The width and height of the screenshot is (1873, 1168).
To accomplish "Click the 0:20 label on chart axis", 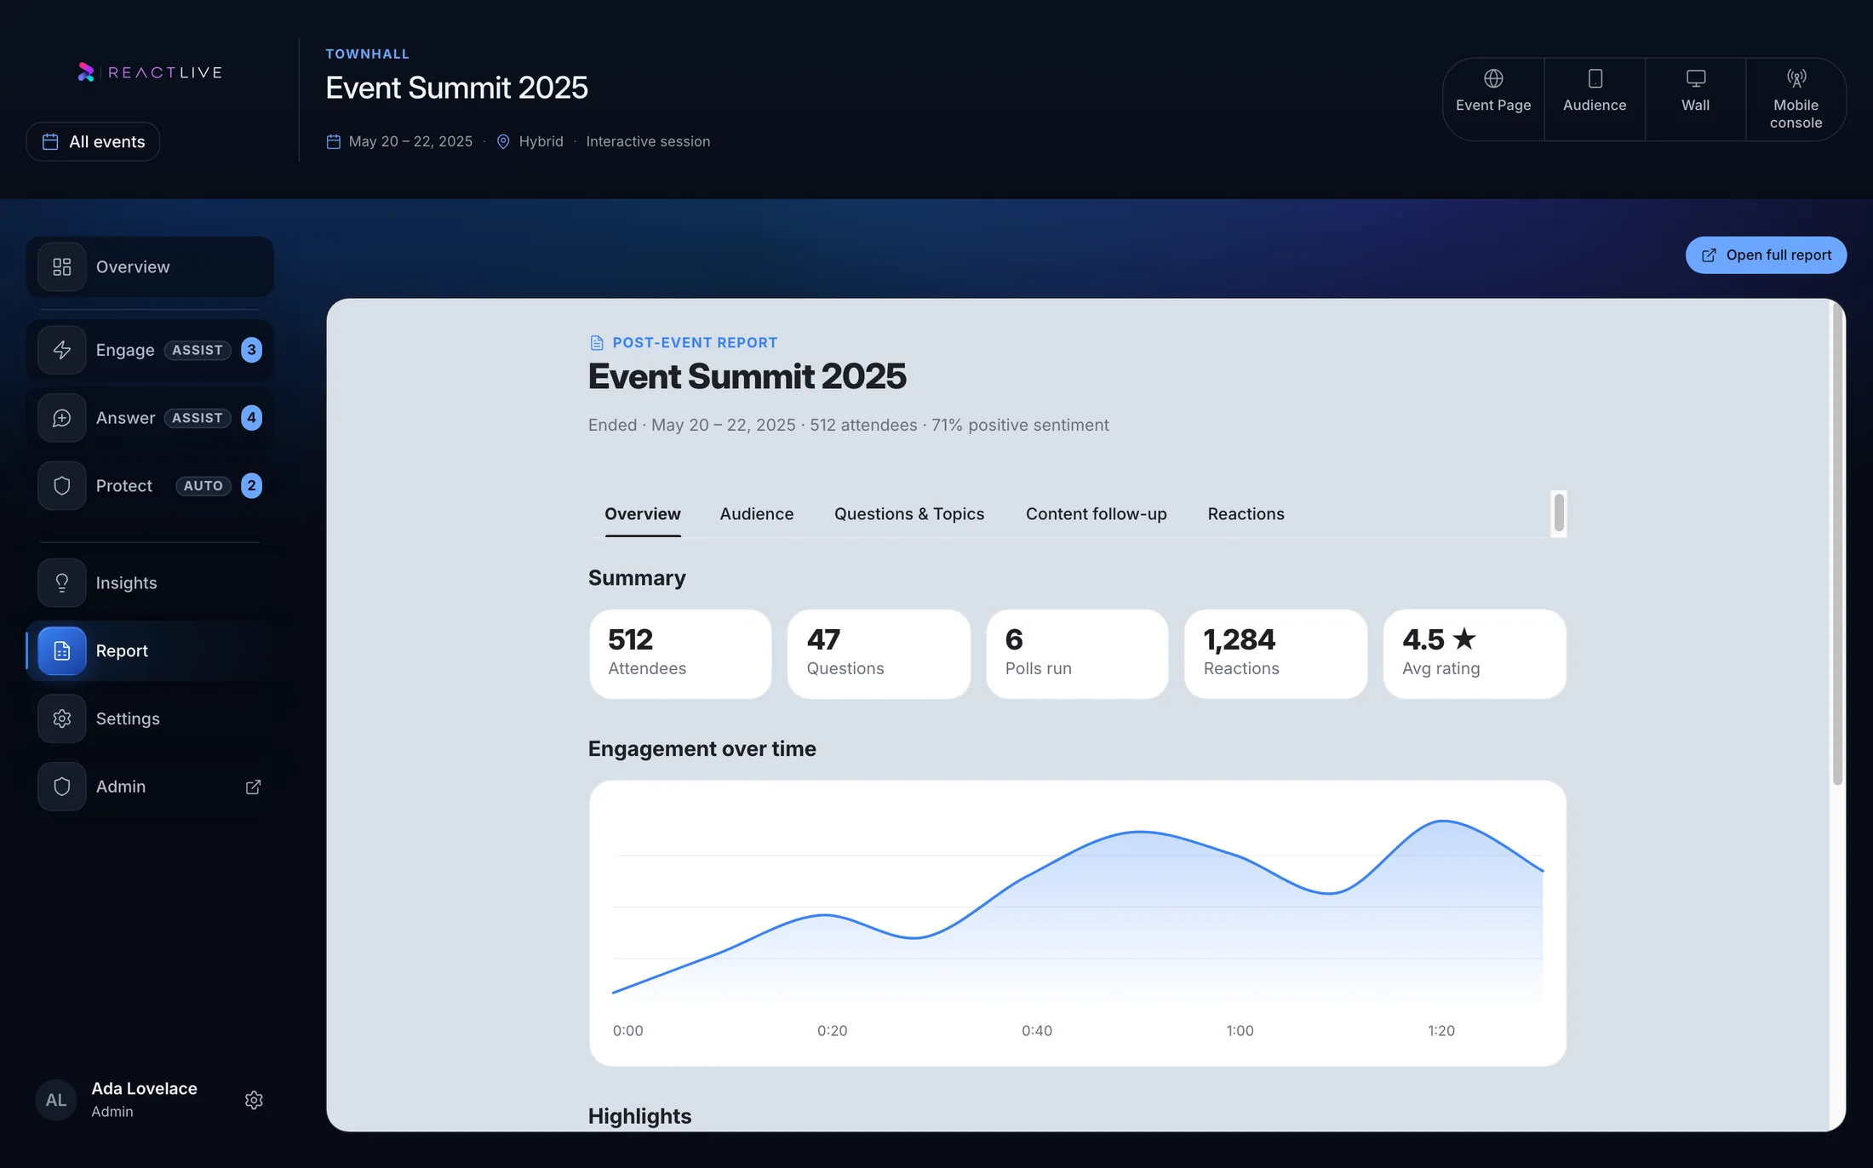I will pos(832,1030).
